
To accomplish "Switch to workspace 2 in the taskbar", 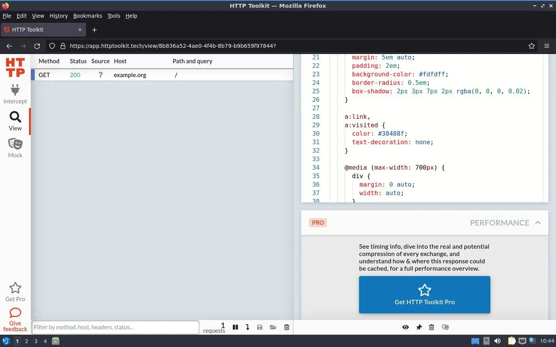I will coord(26,341).
